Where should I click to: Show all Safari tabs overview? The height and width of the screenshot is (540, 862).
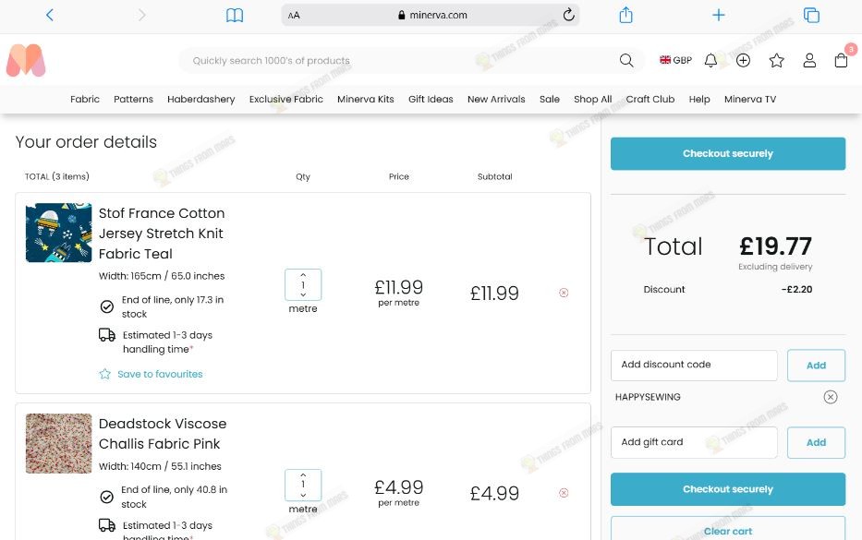tap(811, 15)
